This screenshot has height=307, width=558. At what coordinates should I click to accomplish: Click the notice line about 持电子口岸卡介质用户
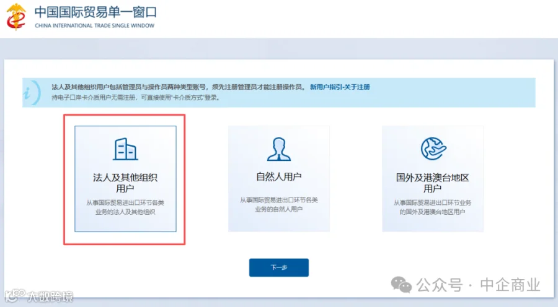pos(136,98)
